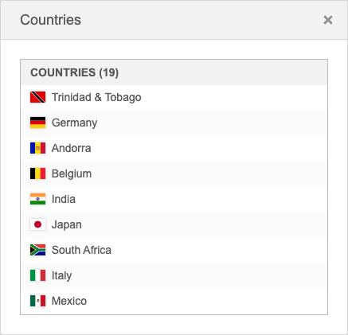This screenshot has width=348, height=335.
Task: Select the Germany list entry
Action: coord(174,123)
